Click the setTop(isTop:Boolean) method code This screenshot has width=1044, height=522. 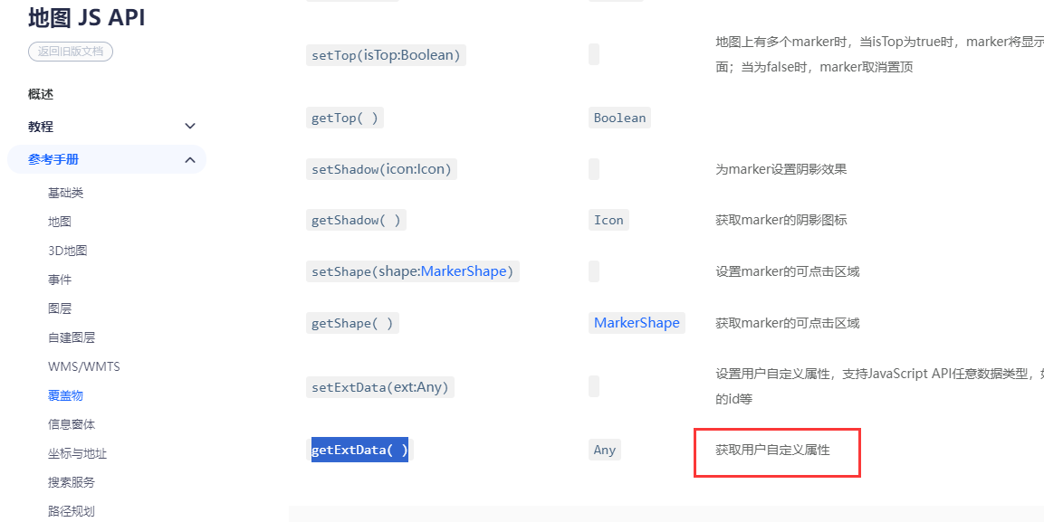pyautogui.click(x=386, y=54)
